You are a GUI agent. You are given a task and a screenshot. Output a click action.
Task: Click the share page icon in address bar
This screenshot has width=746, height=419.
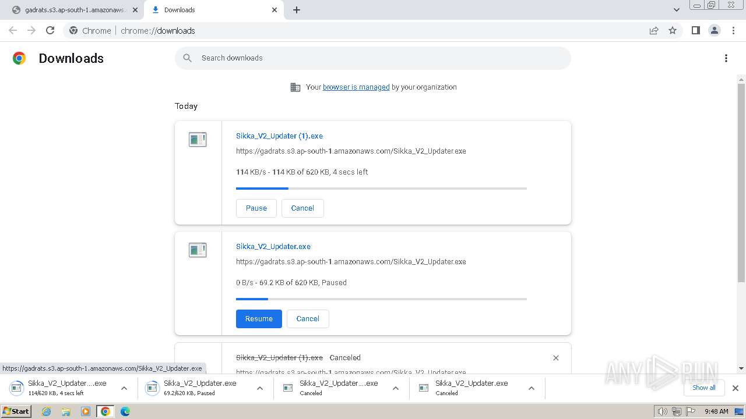[654, 31]
